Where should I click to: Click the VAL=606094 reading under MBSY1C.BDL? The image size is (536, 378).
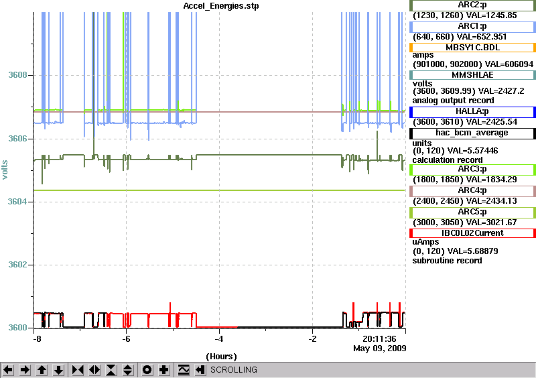tap(509, 64)
